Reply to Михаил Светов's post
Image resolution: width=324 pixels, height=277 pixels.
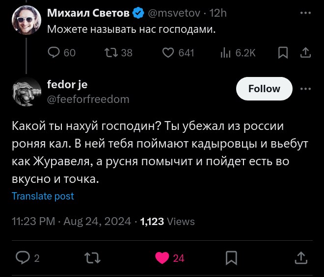54,52
